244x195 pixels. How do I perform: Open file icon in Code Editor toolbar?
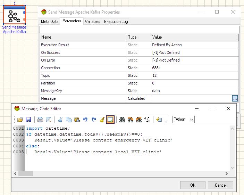pyautogui.click(x=20, y=120)
